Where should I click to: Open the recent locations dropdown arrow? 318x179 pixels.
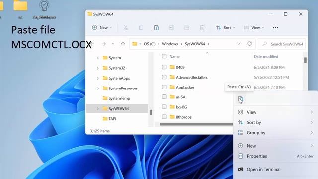tap(113, 44)
